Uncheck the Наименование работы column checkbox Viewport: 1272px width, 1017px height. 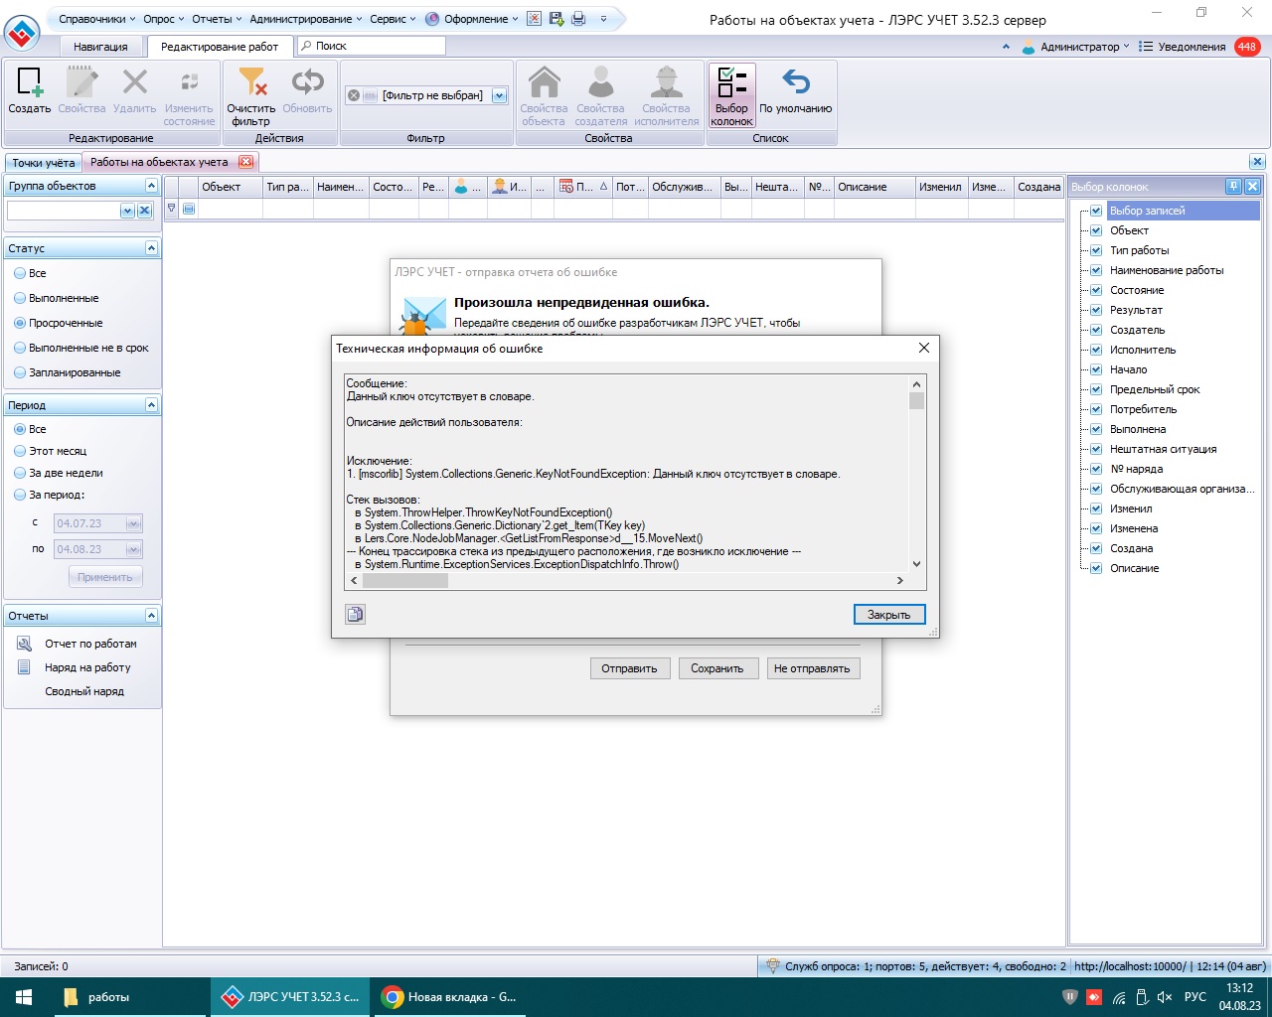(x=1096, y=270)
